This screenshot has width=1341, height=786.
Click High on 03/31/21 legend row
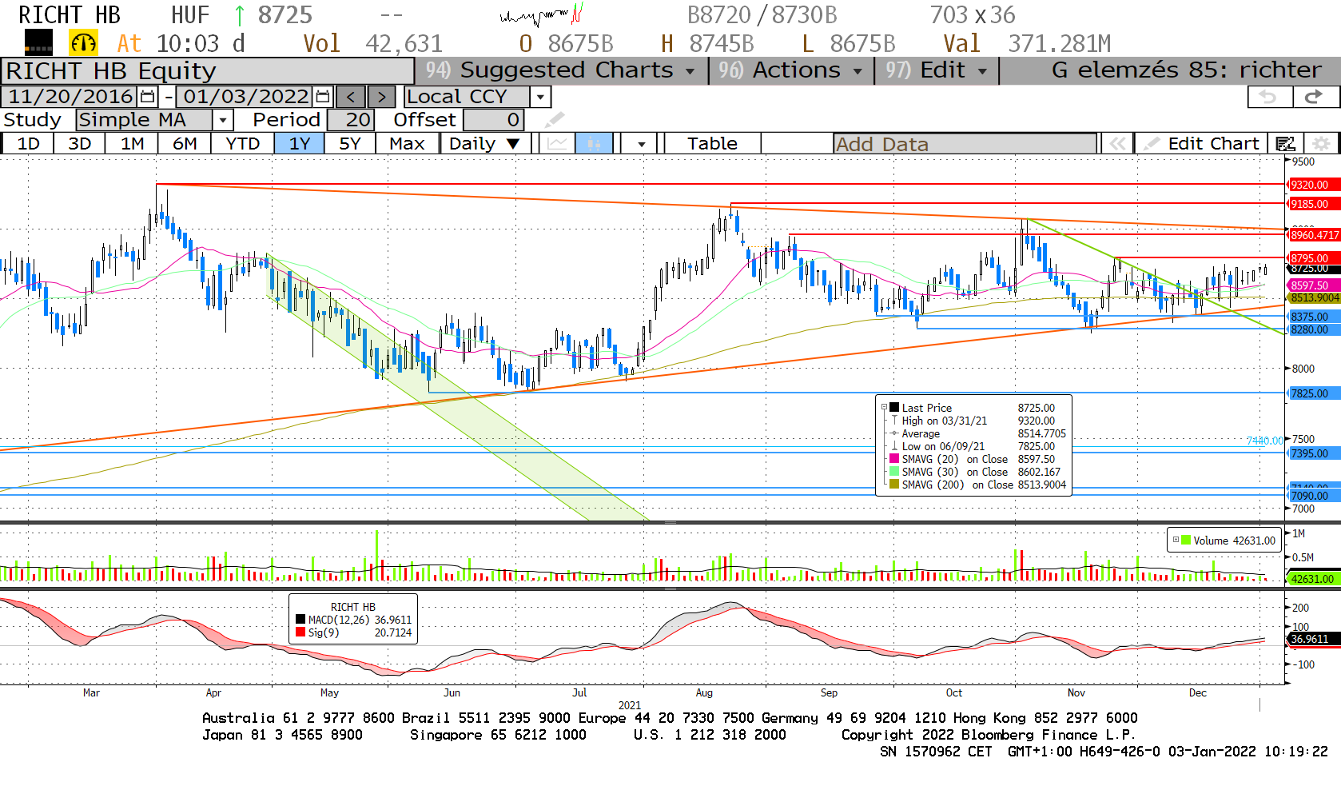point(977,421)
